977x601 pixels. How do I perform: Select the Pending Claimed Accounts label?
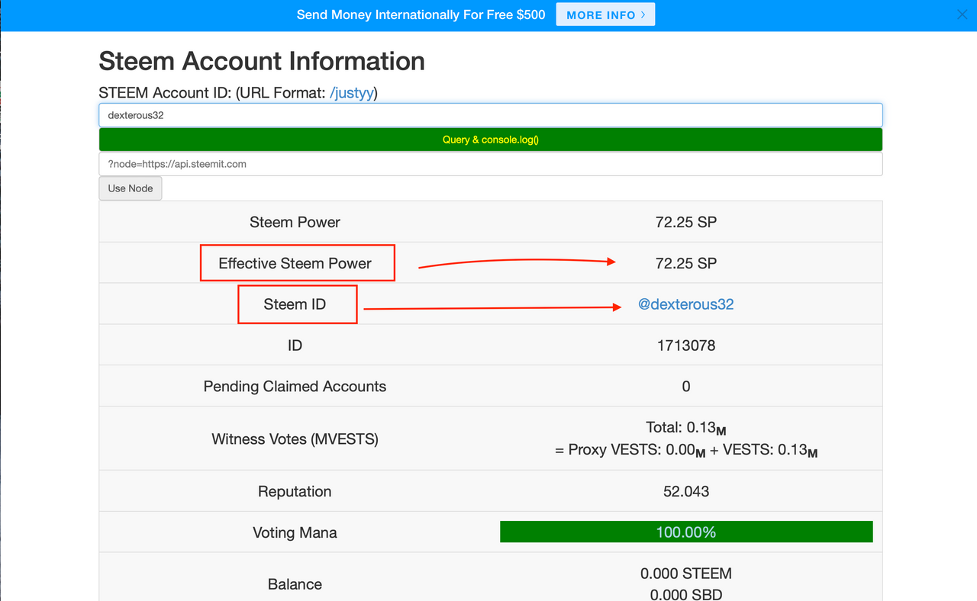[x=295, y=387]
